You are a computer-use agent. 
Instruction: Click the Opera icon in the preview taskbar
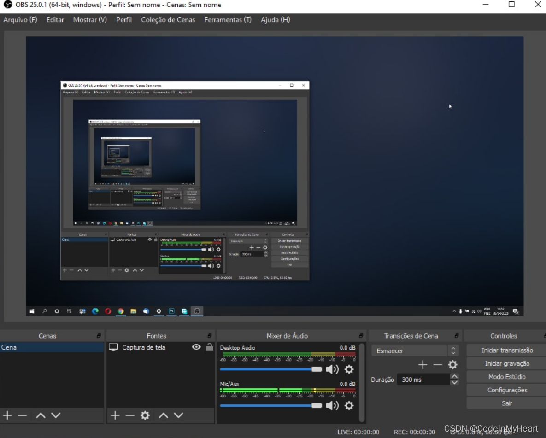click(x=108, y=311)
